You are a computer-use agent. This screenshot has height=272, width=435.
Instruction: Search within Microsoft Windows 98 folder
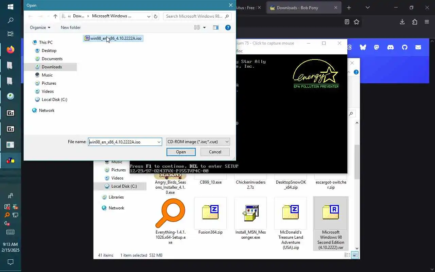click(x=197, y=16)
